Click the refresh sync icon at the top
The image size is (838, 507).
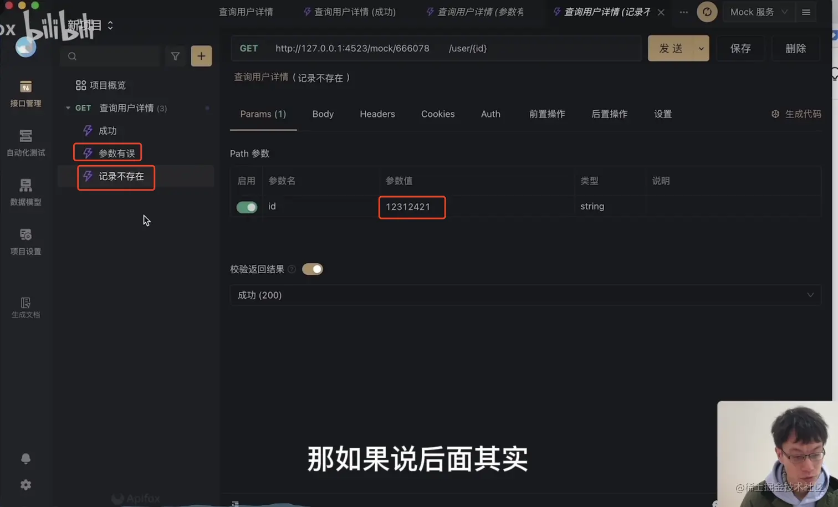pos(707,12)
